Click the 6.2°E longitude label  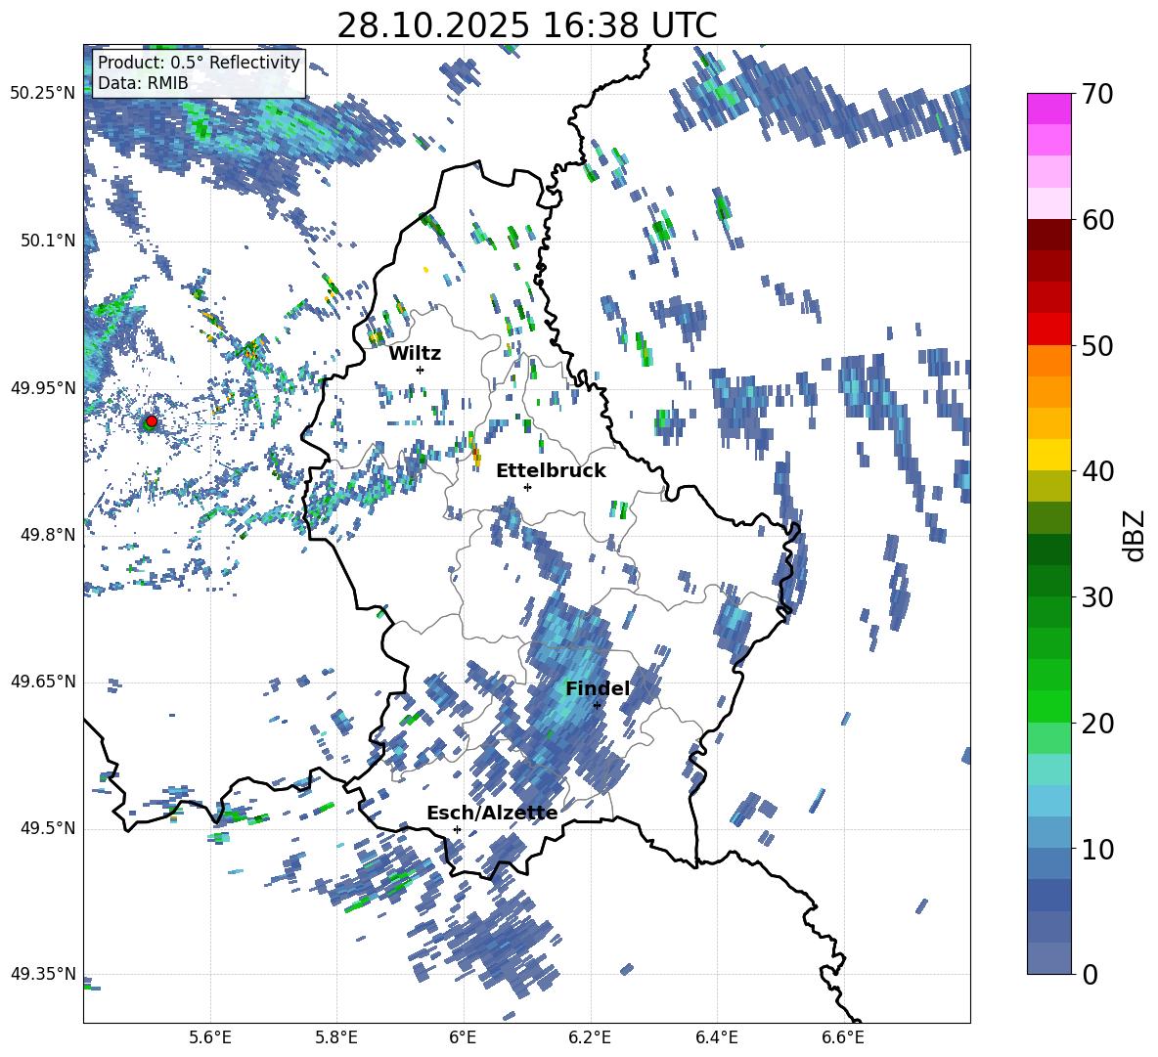click(590, 1037)
